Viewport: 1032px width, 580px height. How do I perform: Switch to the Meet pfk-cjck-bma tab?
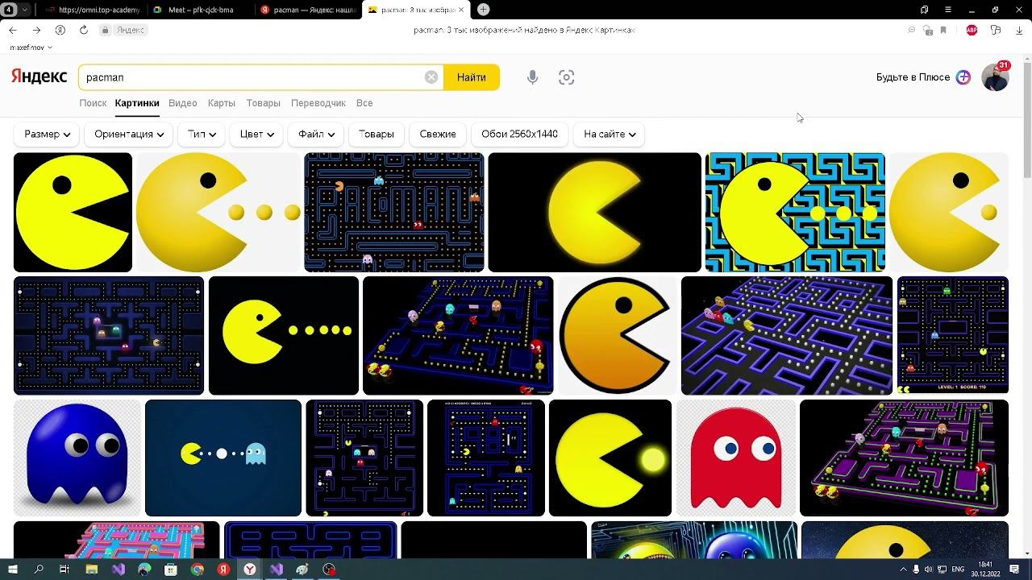pos(200,10)
